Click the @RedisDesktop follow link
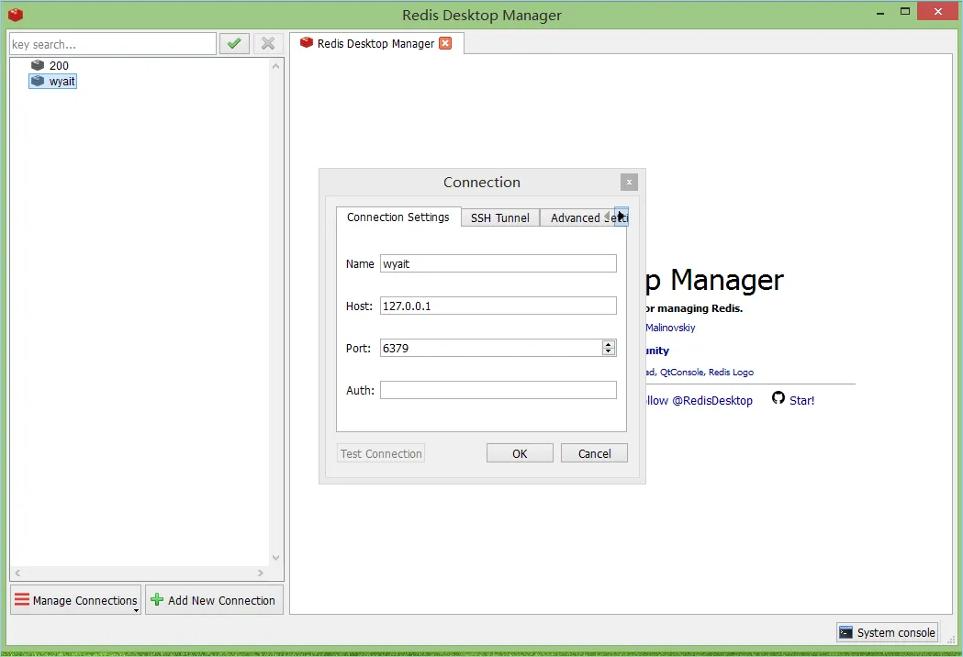 point(711,400)
